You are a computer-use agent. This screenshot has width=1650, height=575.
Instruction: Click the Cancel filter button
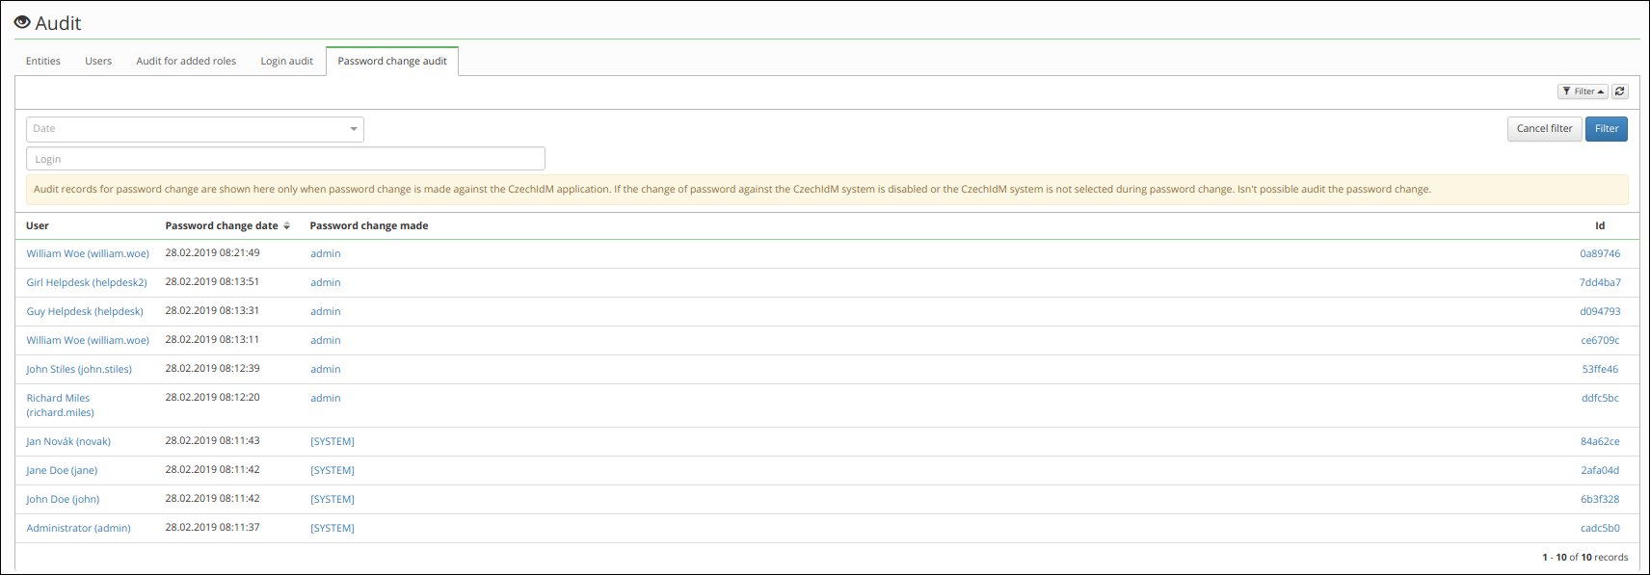(x=1544, y=129)
